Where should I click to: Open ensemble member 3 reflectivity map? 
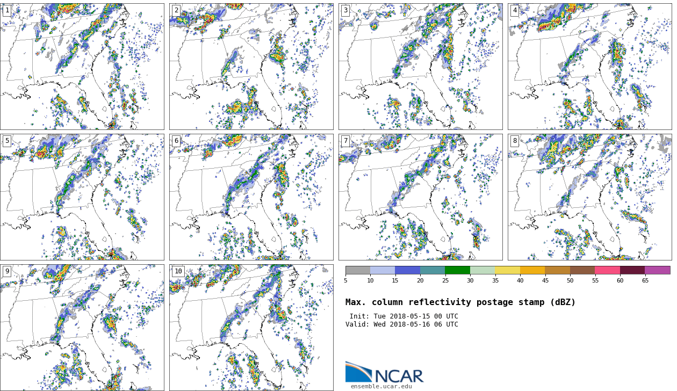(x=420, y=66)
